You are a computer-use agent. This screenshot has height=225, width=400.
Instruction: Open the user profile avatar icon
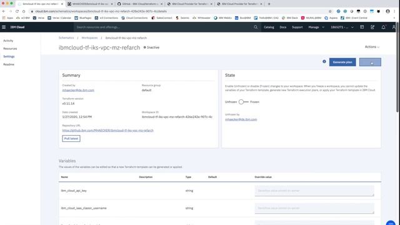point(394,27)
